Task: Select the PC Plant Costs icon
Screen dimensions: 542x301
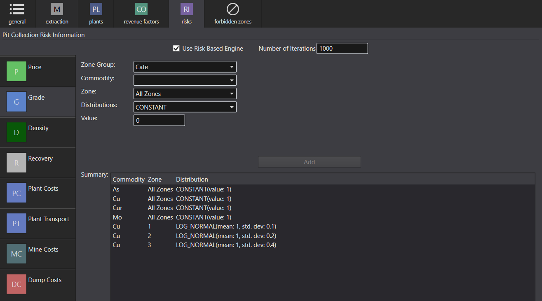Action: click(x=16, y=193)
